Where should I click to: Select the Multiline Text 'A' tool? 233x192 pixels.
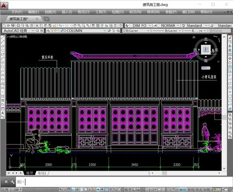pyautogui.click(x=3, y=113)
